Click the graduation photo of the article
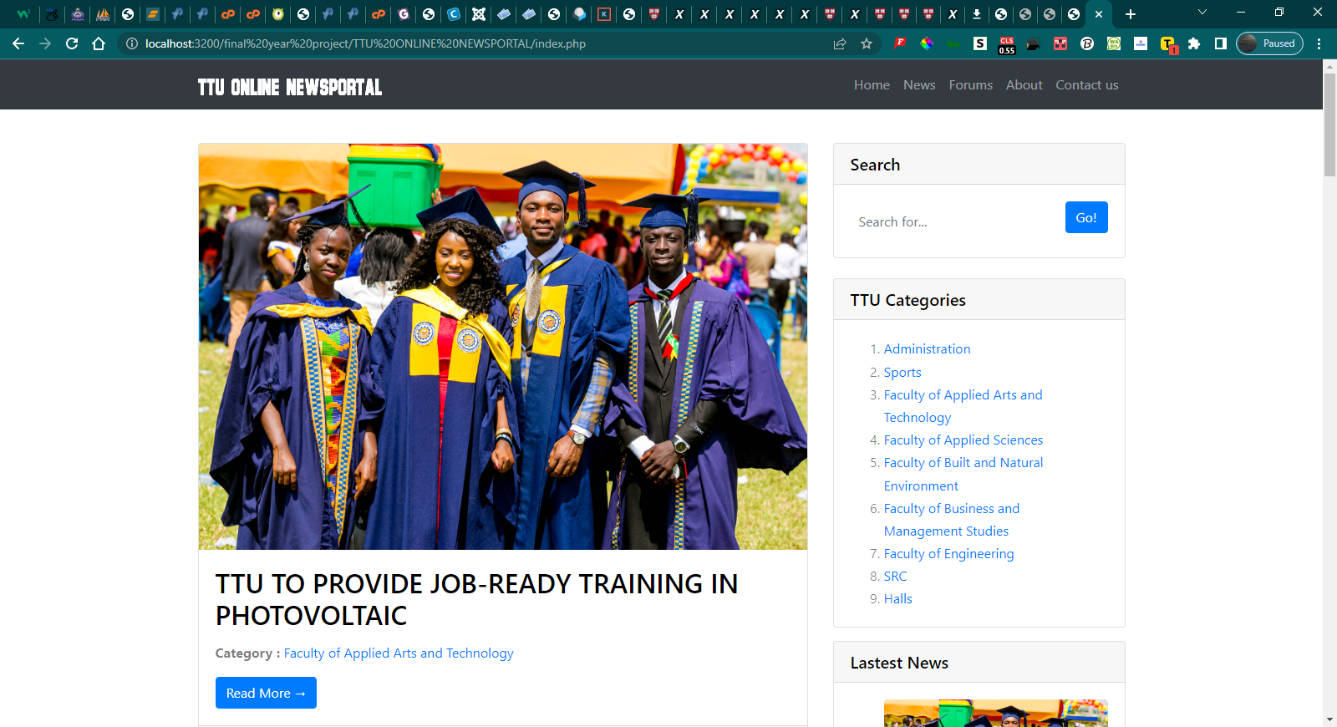The image size is (1337, 727). (503, 347)
